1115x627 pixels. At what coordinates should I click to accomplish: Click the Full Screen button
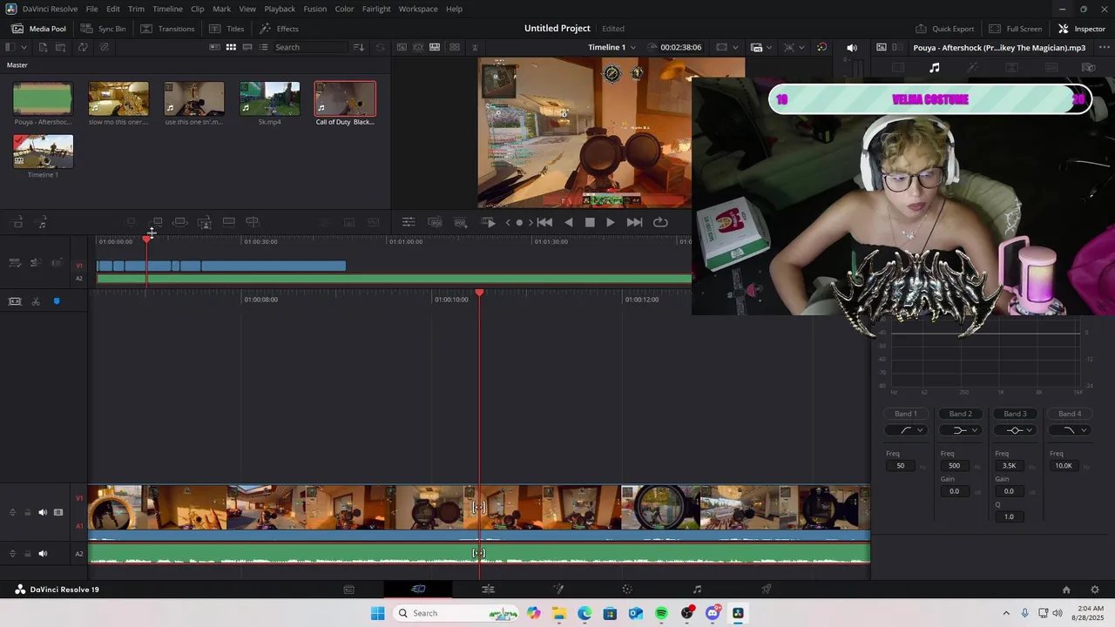point(1016,29)
